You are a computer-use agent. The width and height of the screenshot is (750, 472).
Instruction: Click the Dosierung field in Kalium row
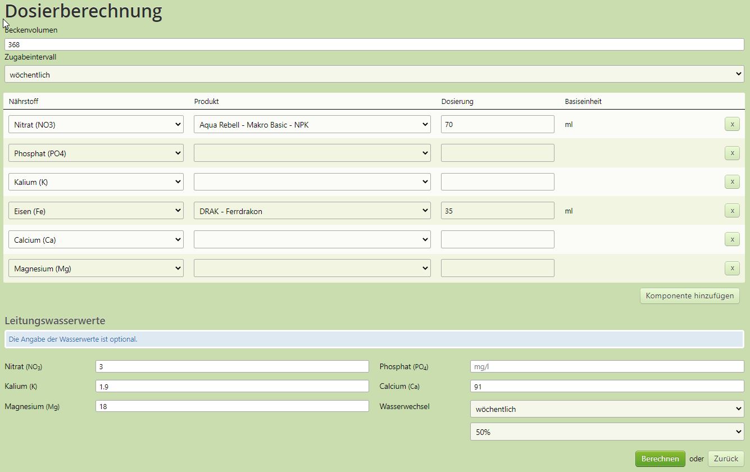pos(498,181)
